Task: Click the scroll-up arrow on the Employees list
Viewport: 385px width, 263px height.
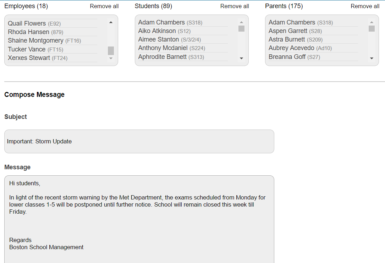Action: (x=111, y=22)
